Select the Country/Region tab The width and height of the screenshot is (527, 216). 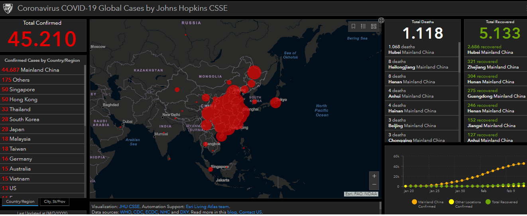click(20, 202)
